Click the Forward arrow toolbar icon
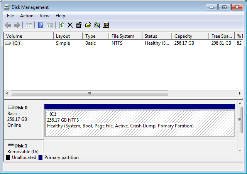 click(17, 25)
